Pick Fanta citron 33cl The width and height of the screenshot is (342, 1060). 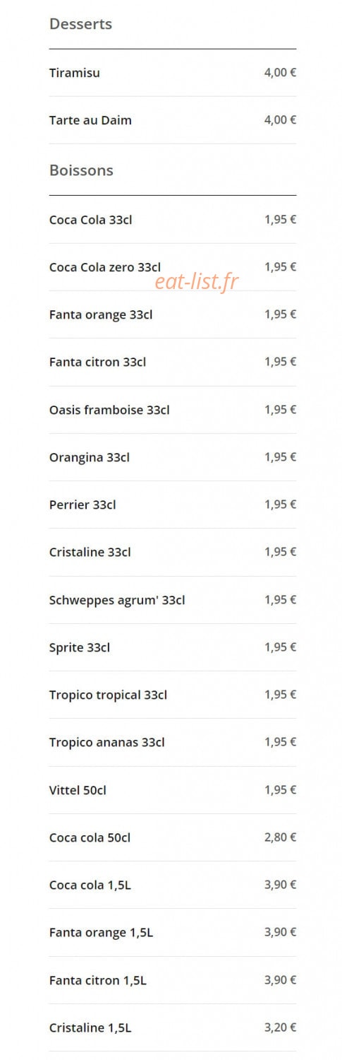[x=173, y=362]
